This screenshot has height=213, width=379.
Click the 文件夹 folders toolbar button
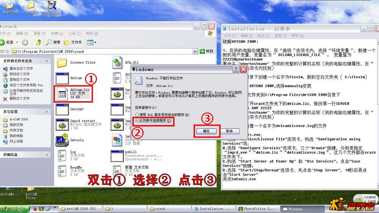(x=73, y=42)
